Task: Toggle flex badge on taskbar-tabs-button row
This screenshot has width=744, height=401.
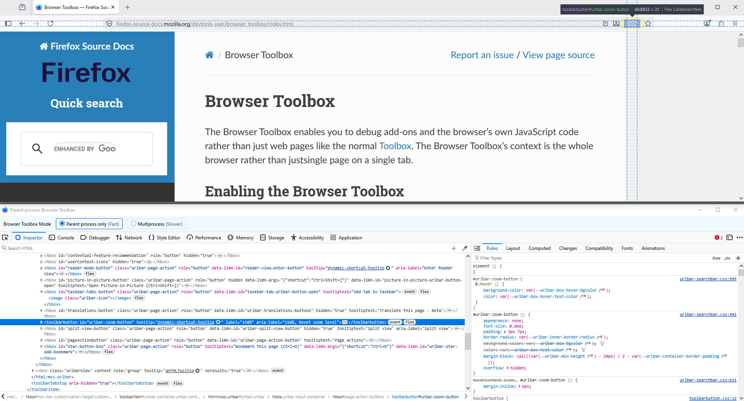Action: click(425, 292)
